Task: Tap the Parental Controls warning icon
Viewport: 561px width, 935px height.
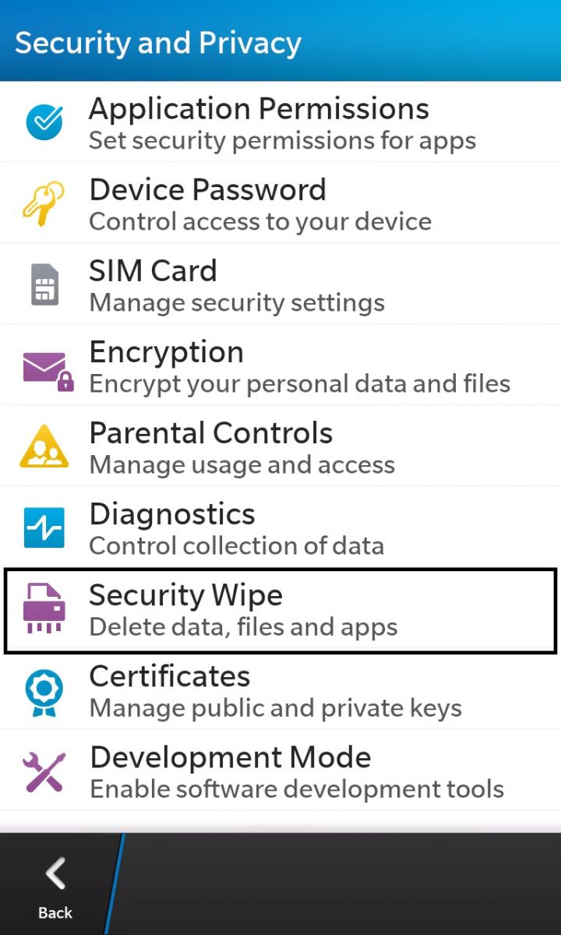Action: point(44,446)
